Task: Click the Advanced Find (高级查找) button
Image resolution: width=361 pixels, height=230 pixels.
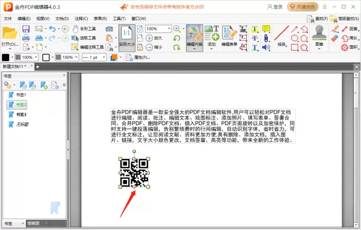Action: (344, 19)
